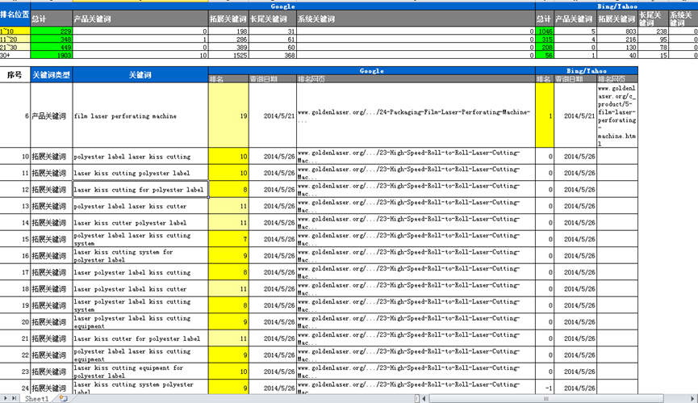
Task: Select cell 'laser kiss cutting for polyester label'
Action: [x=140, y=190]
